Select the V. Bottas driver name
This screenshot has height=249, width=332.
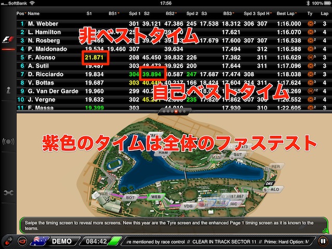click(41, 82)
